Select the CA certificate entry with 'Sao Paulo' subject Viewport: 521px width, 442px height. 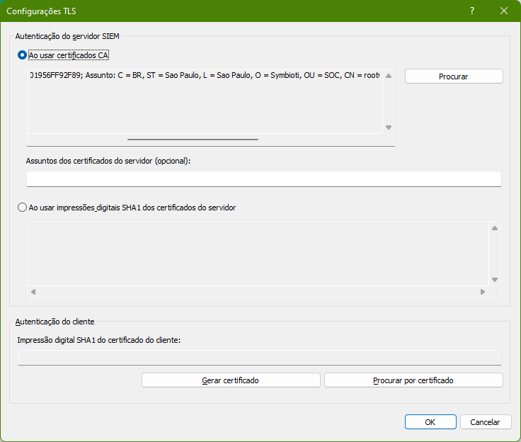pyautogui.click(x=205, y=76)
